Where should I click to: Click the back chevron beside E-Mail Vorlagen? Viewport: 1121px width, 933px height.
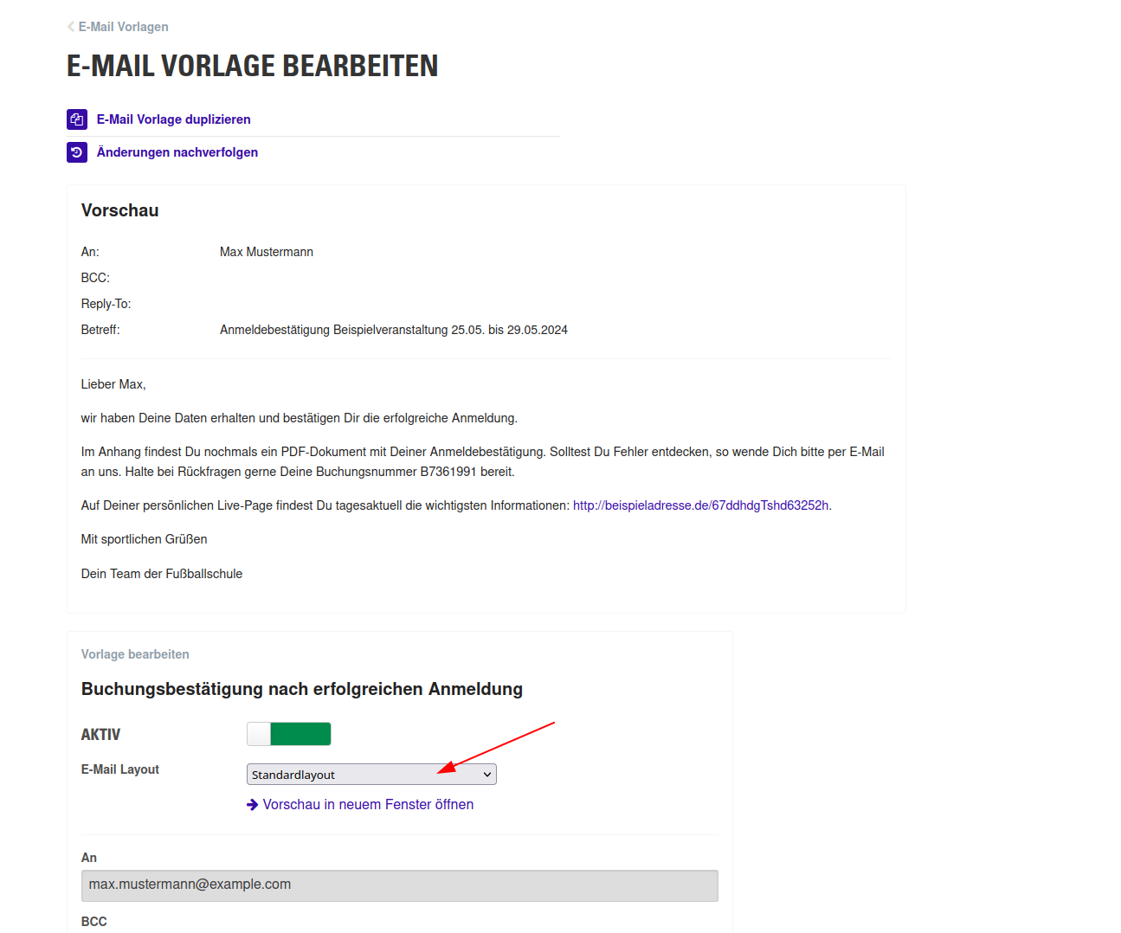(71, 27)
